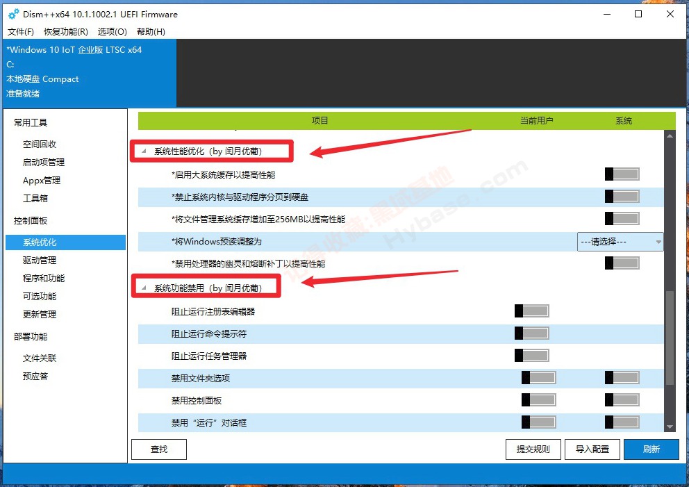Click the 当前用户 column header

[536, 120]
